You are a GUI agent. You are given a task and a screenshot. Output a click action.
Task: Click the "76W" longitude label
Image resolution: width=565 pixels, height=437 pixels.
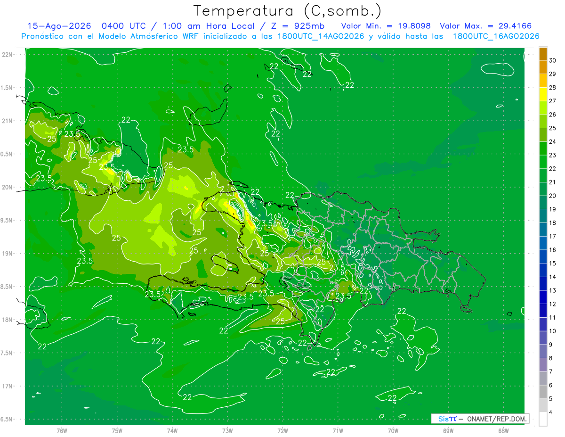tap(62, 431)
